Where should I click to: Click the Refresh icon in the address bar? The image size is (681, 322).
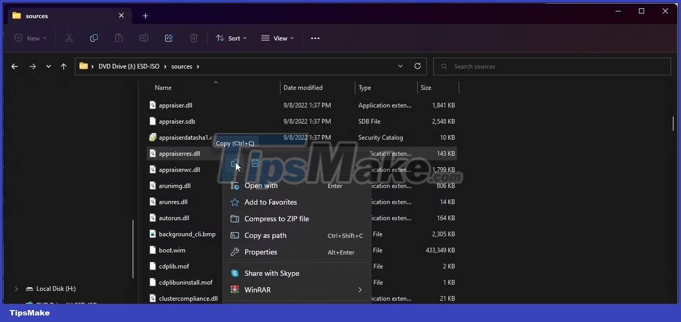pos(417,66)
